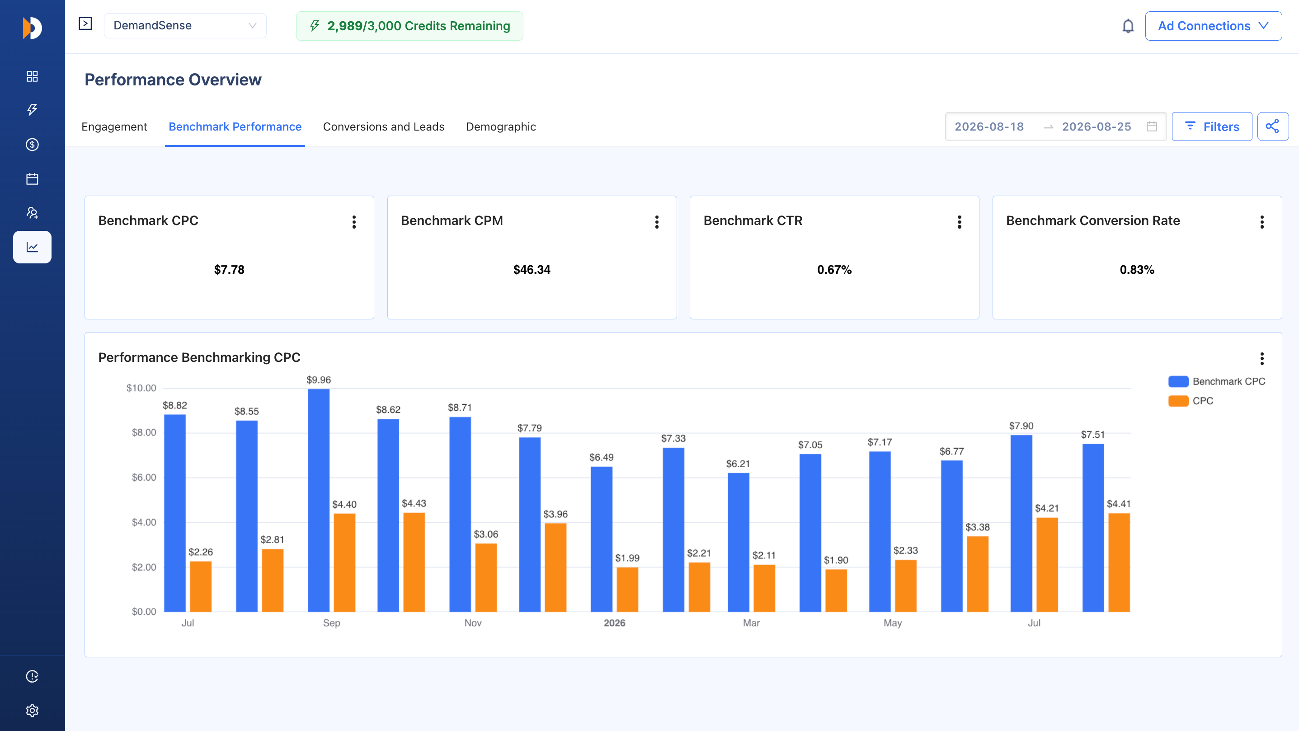Expand the Ad Connections dropdown

point(1213,26)
